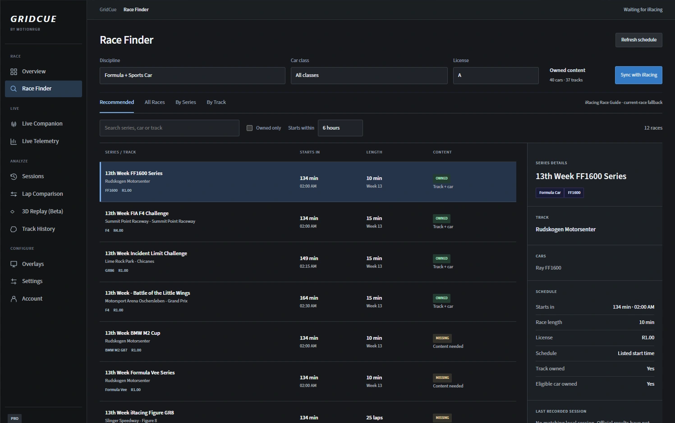Click the GridCue breadcrumb link
Image resolution: width=675 pixels, height=423 pixels.
[x=108, y=9]
